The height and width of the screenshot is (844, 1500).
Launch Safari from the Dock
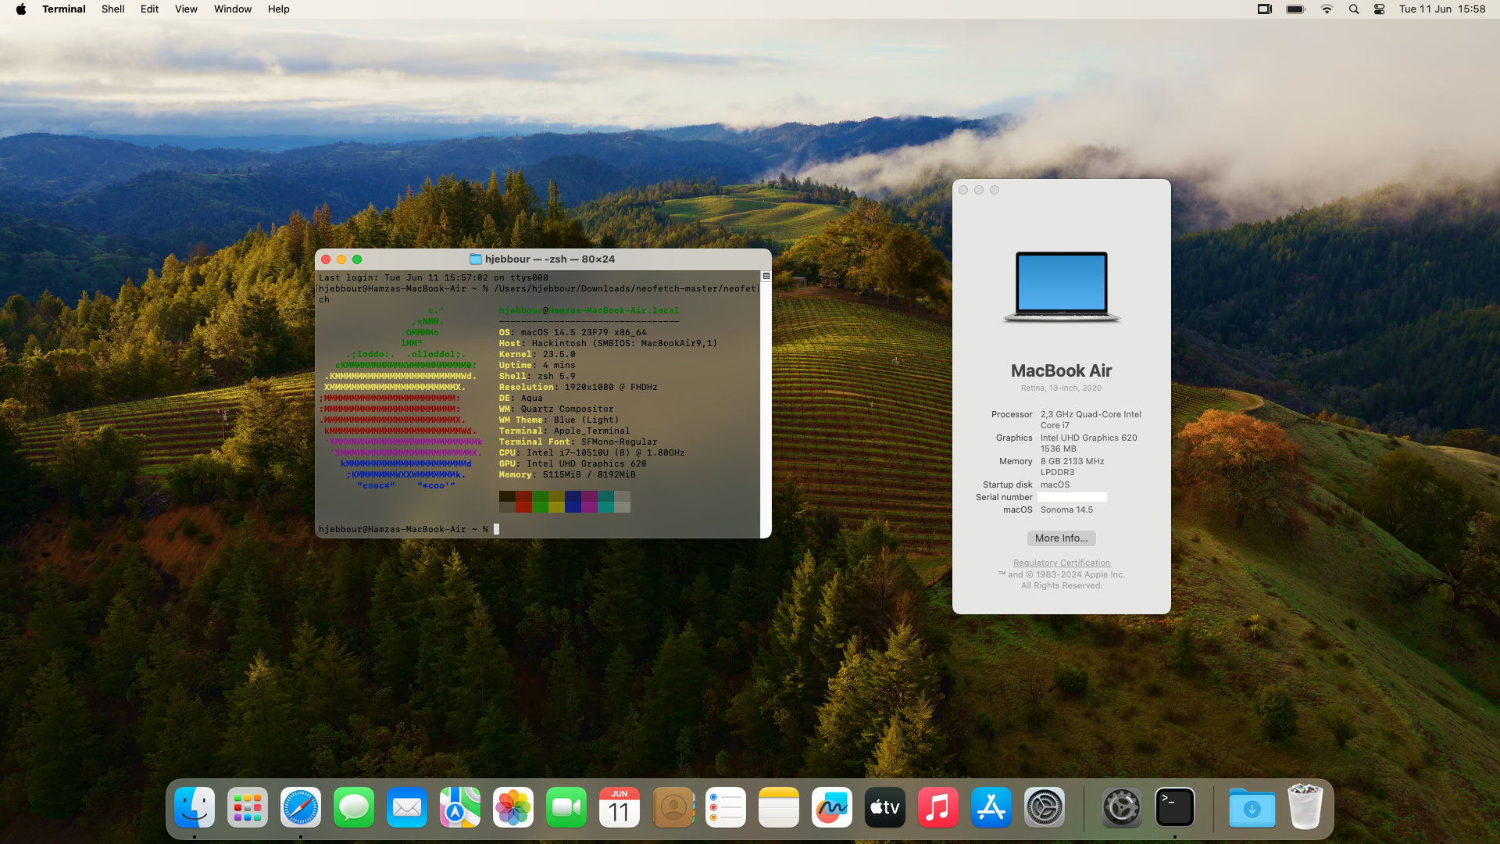coord(301,807)
